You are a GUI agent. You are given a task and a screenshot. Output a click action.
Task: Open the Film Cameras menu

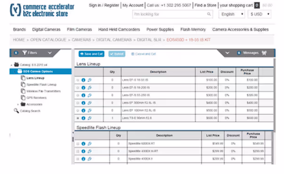coord(79,30)
